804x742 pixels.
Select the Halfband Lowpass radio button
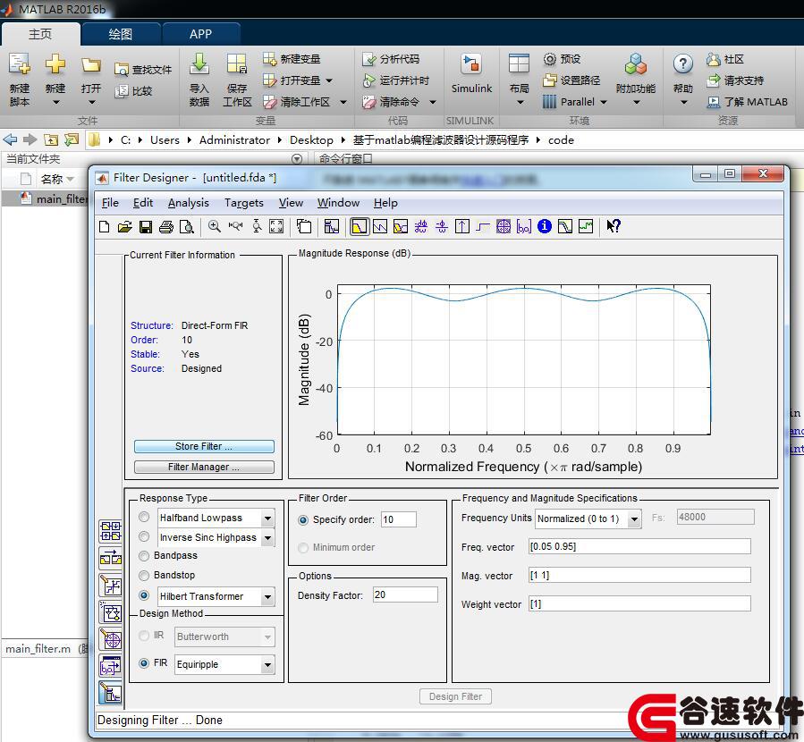[x=144, y=517]
